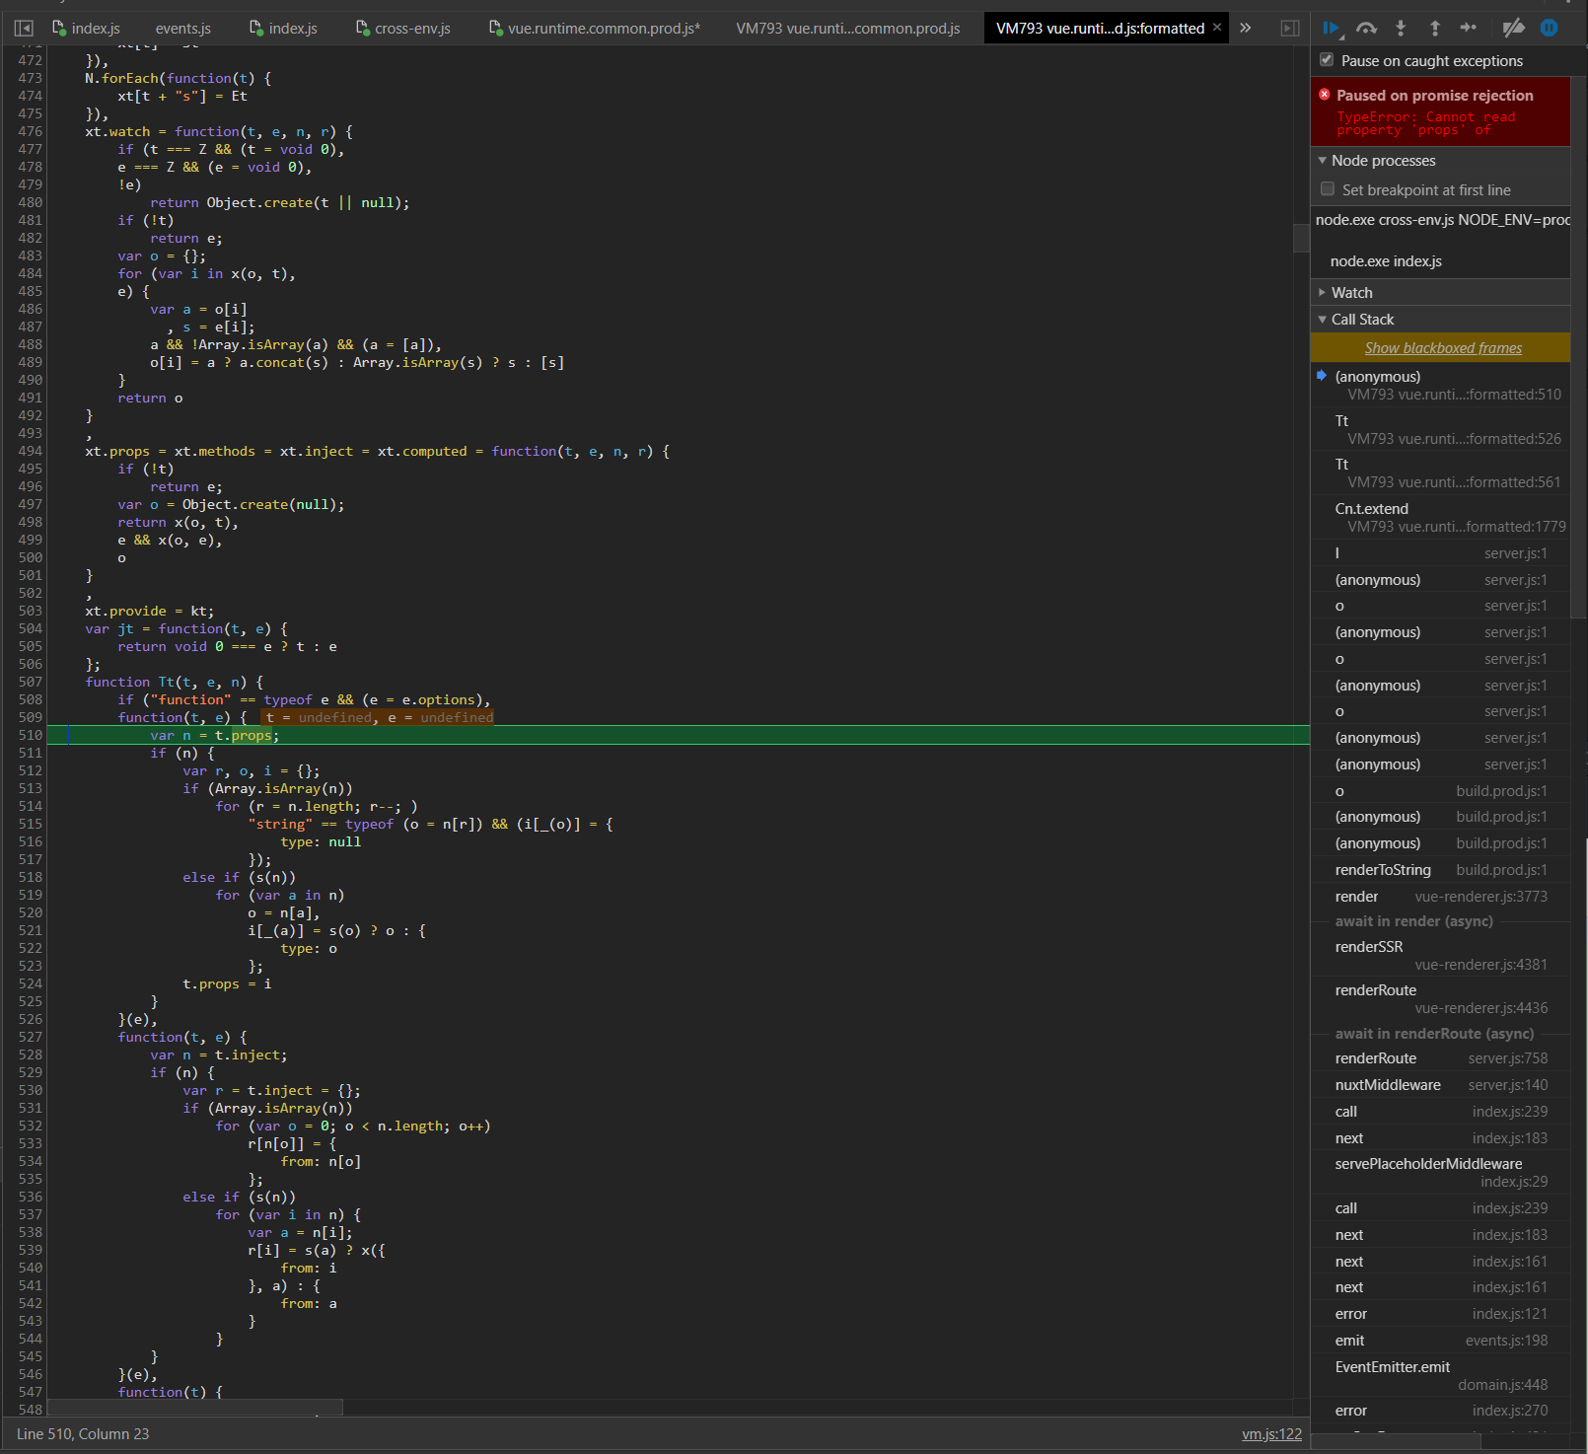Click inline value hint 't = undefined'
The image size is (1588, 1454).
319,717
